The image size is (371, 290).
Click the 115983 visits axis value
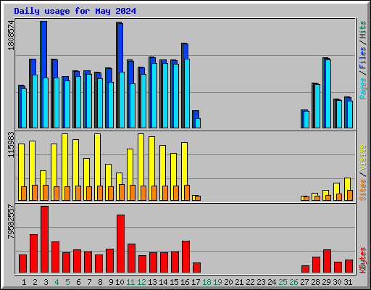(x=11, y=145)
